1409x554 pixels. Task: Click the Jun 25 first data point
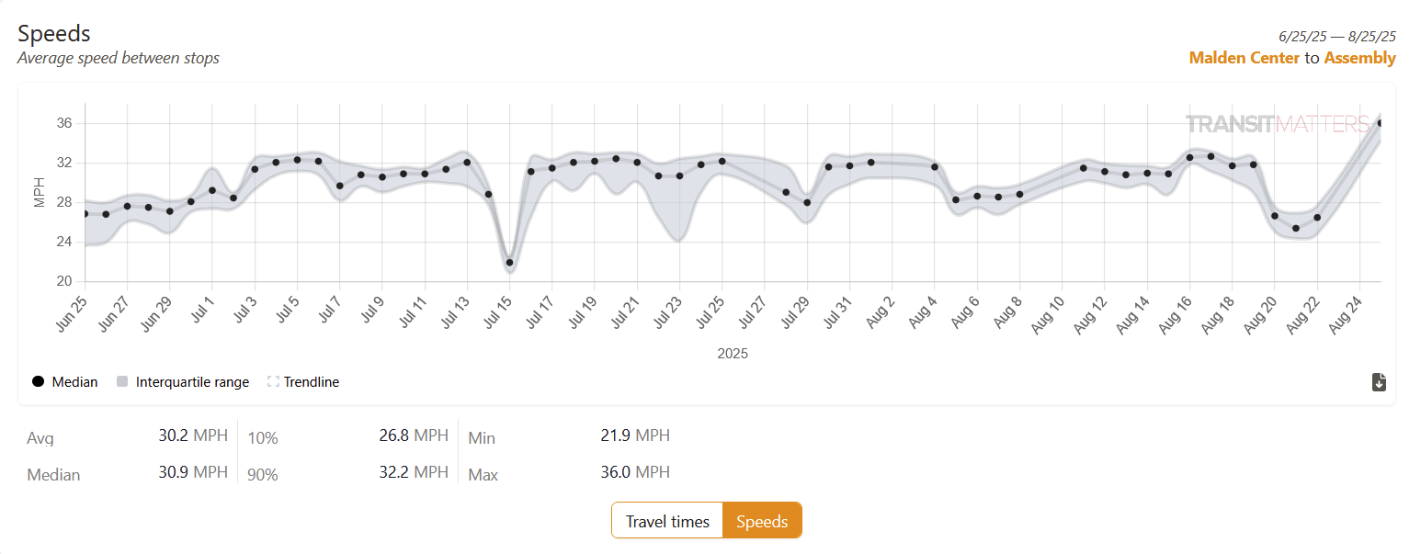85,213
